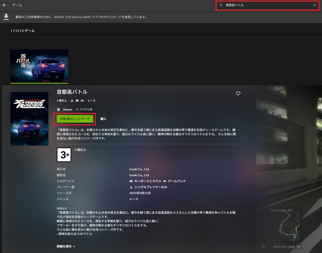Screen dimensions: 322x253
Task: Click the single-player icon beside シングルプレイヤーのみ
Action: [131, 187]
